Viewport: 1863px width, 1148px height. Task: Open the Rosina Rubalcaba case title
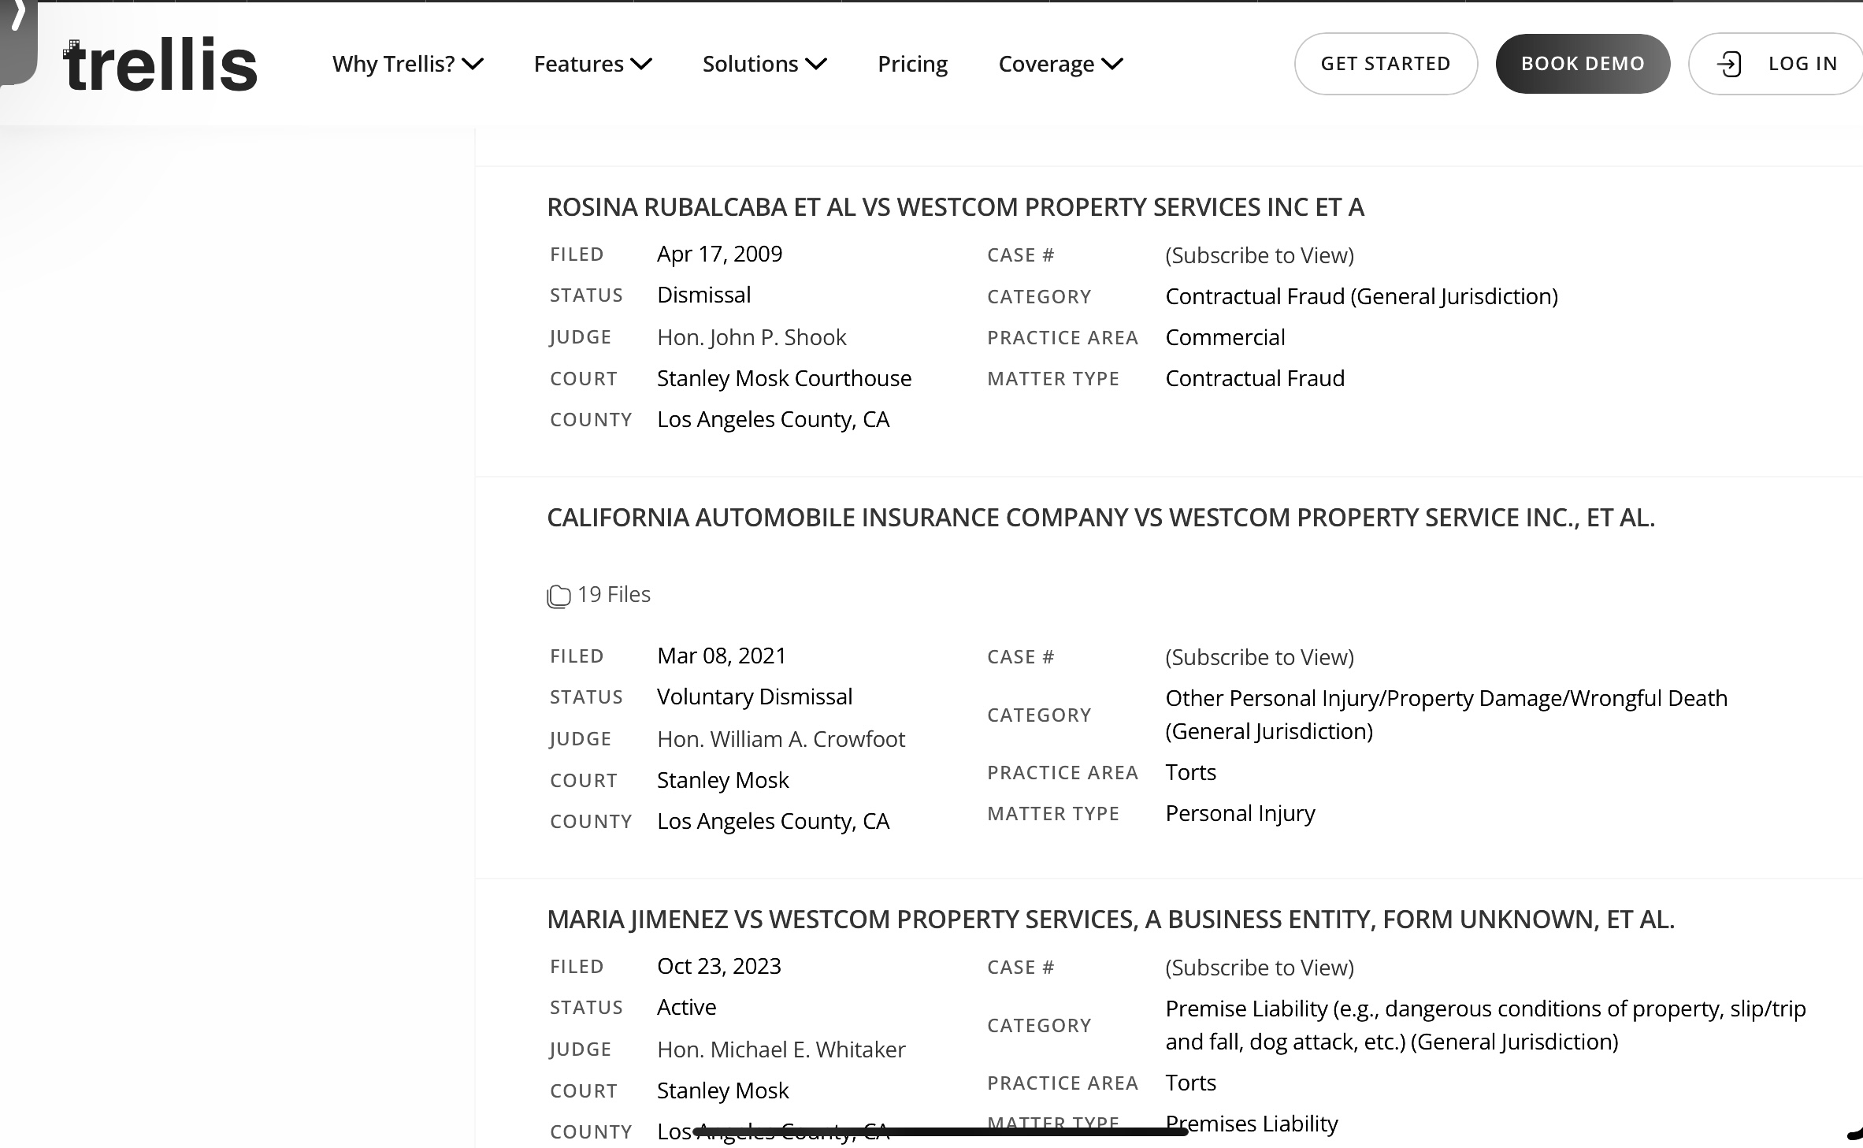tap(956, 207)
